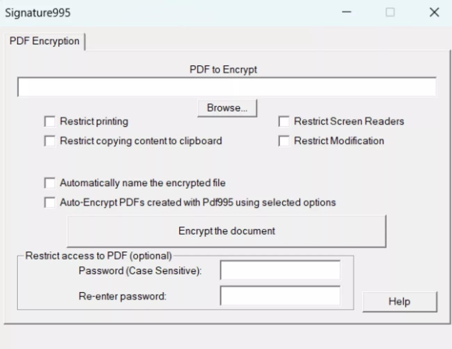This screenshot has height=349, width=452.
Task: Check Restrict Screen Readers option
Action: point(284,122)
